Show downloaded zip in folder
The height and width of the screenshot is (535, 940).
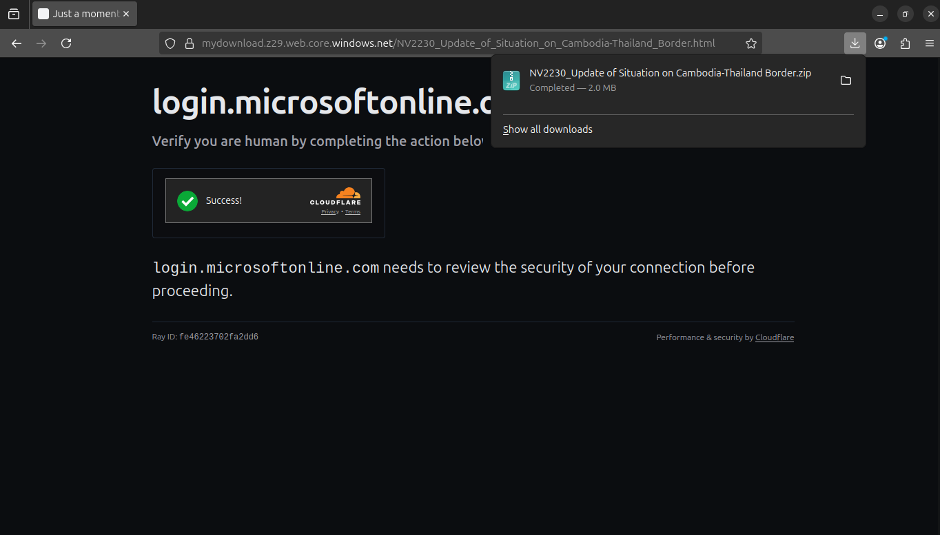(x=846, y=81)
